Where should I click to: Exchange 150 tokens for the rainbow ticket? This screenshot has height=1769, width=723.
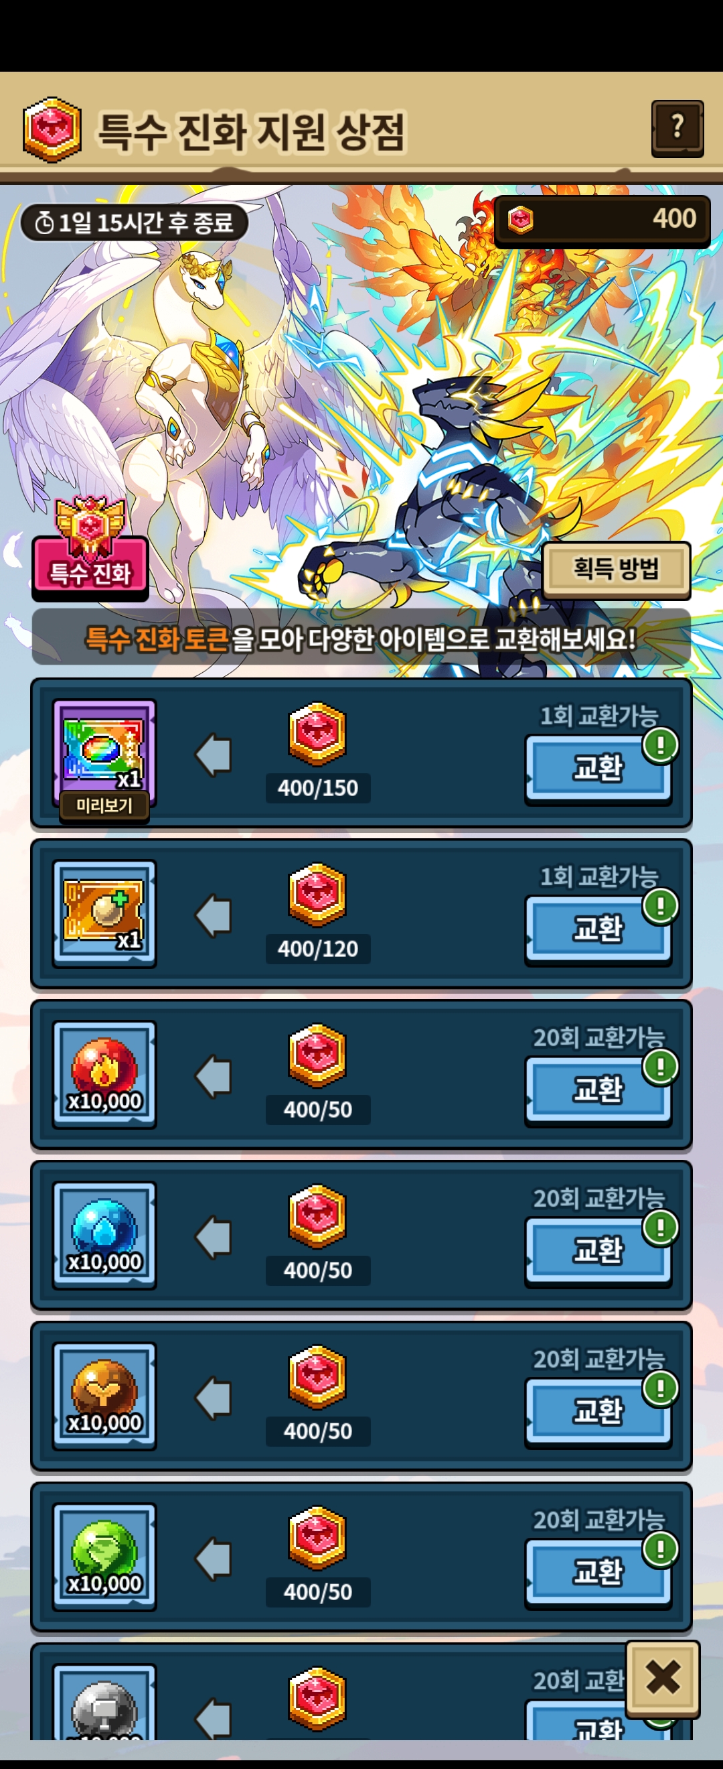tap(598, 769)
